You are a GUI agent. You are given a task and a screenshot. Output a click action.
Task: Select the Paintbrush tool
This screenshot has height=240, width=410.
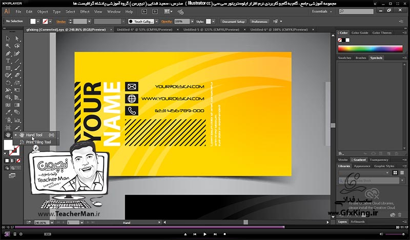click(17, 68)
